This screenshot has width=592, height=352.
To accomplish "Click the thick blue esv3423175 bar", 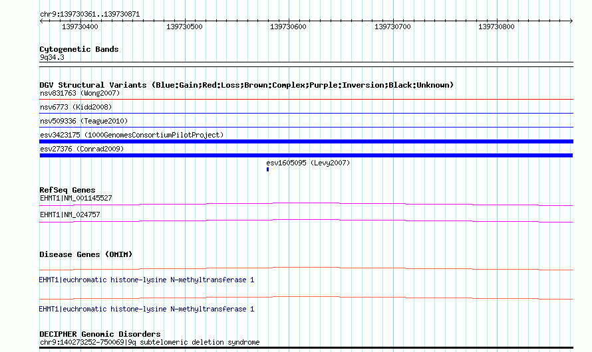I will 306,141.
